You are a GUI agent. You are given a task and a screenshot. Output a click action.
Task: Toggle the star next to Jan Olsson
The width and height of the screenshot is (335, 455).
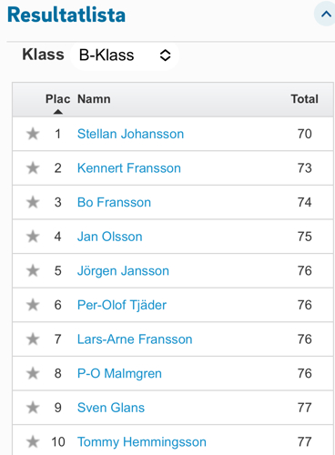click(x=33, y=237)
